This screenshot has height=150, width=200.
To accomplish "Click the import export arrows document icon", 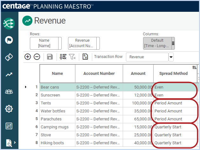I will (x=85, y=57).
